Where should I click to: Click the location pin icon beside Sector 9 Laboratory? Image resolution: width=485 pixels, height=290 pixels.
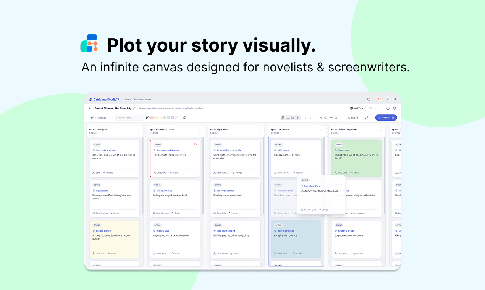click(x=94, y=150)
